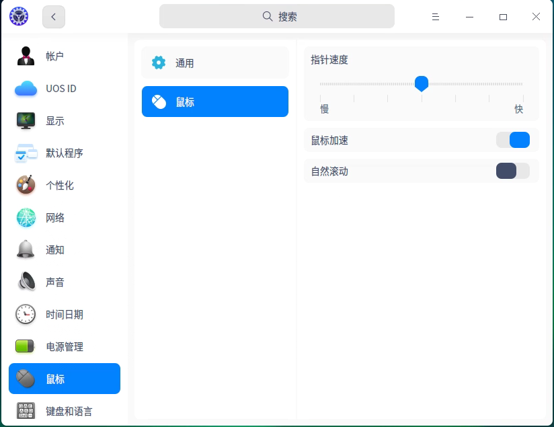Select 网络 label in sidebar
Screen dimensions: 554x427
pos(54,218)
